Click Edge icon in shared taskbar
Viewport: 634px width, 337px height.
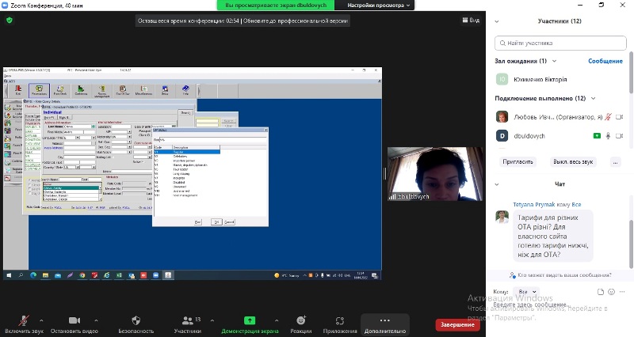click(x=33, y=275)
